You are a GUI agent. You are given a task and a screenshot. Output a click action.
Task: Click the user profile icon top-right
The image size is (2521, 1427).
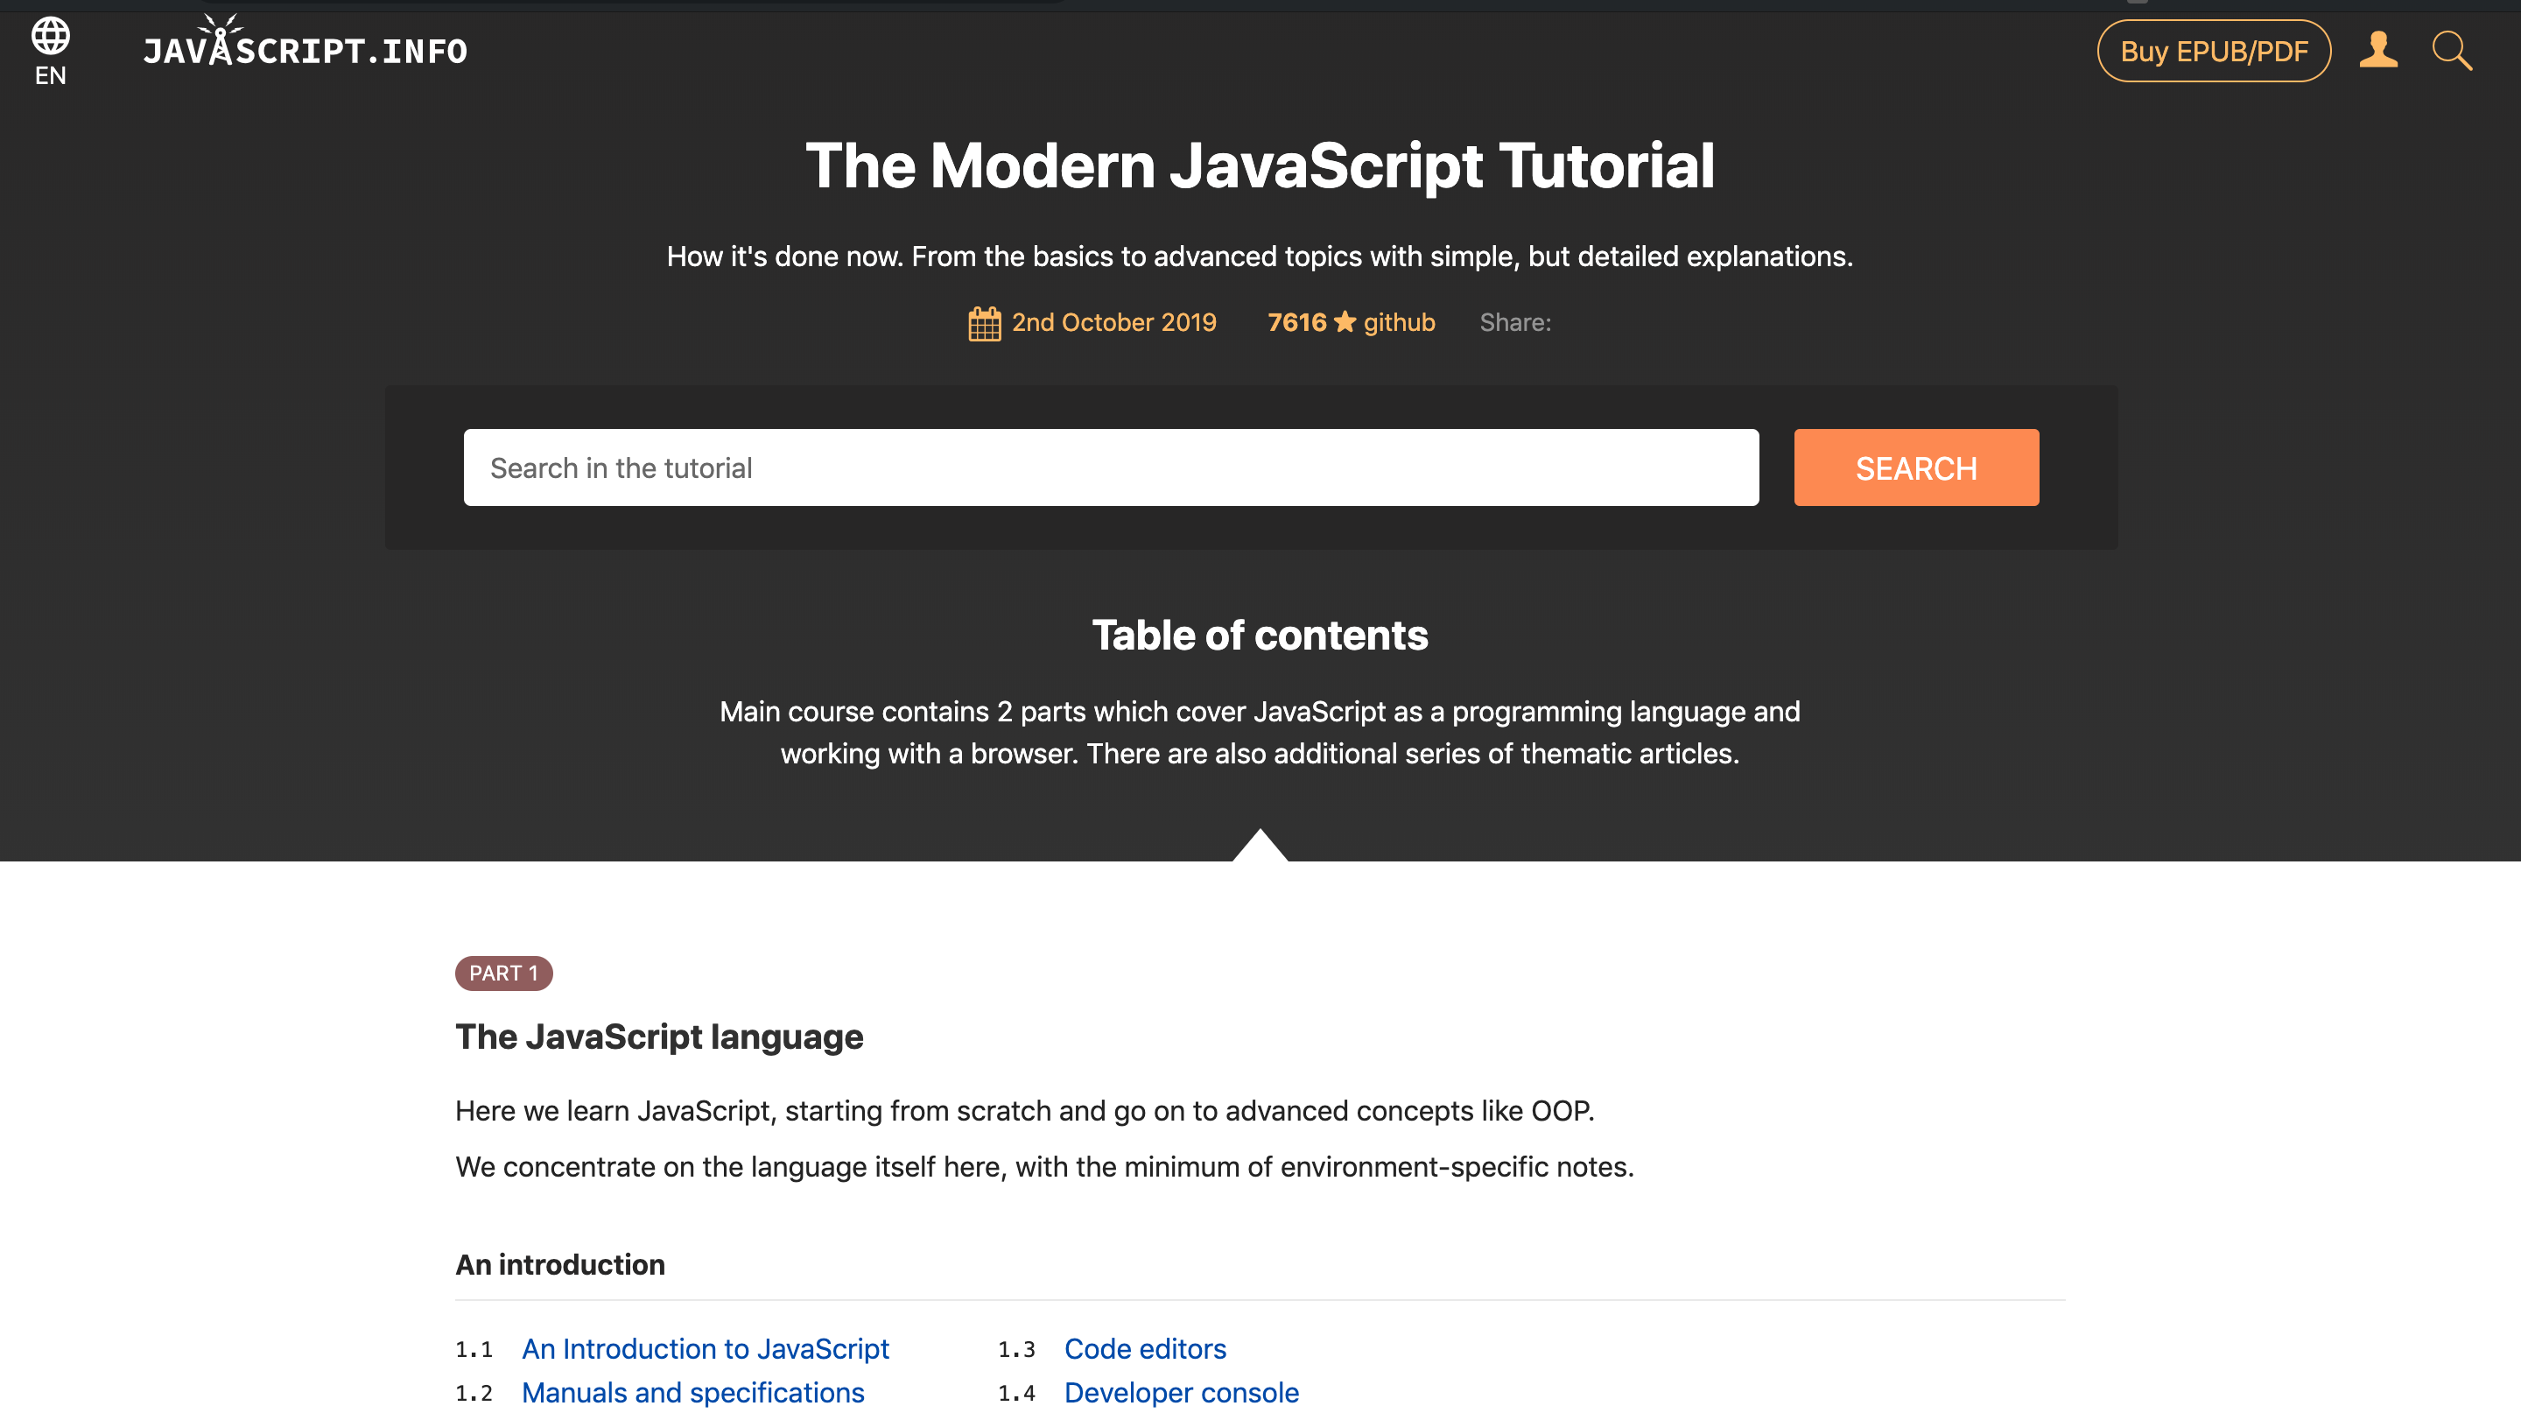click(2379, 48)
